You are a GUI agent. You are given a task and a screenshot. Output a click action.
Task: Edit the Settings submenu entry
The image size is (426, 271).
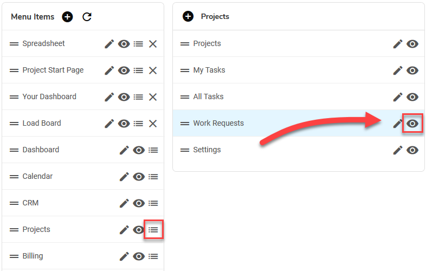(x=398, y=150)
